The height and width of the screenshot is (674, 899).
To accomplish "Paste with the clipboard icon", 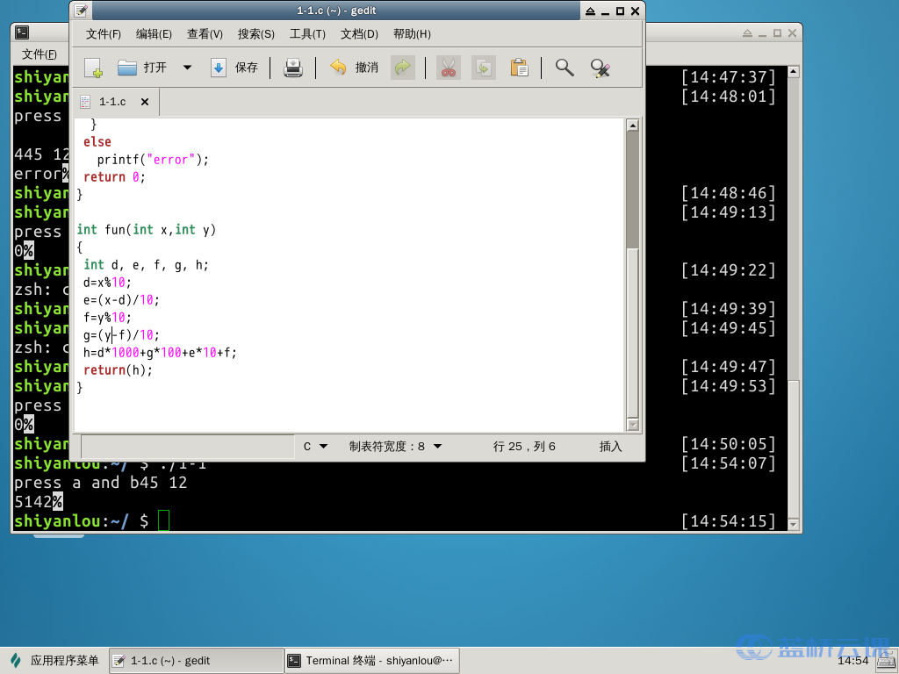I will pyautogui.click(x=519, y=68).
